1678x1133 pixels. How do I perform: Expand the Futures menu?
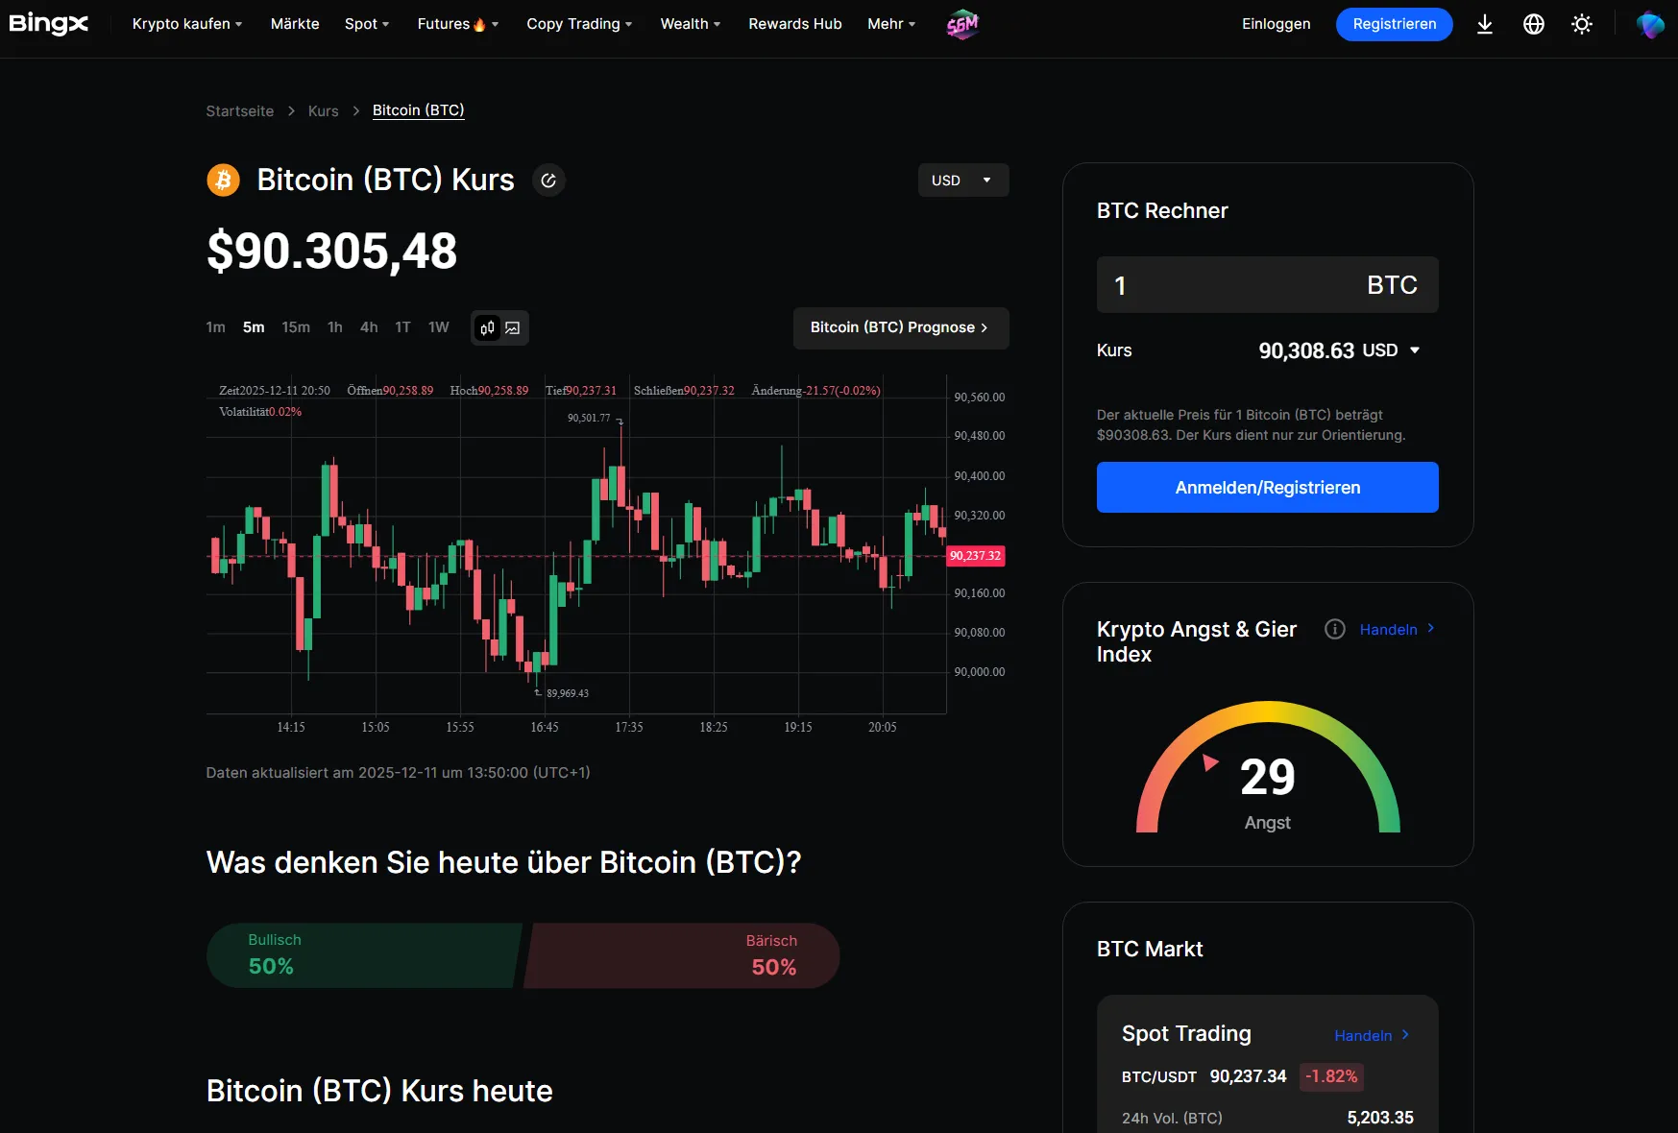(x=458, y=24)
